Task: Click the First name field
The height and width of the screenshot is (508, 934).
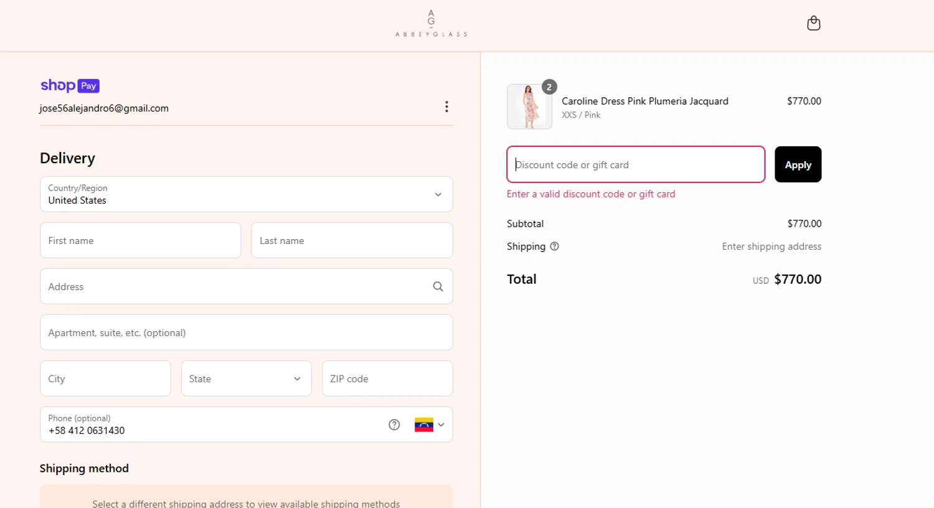Action: point(141,240)
